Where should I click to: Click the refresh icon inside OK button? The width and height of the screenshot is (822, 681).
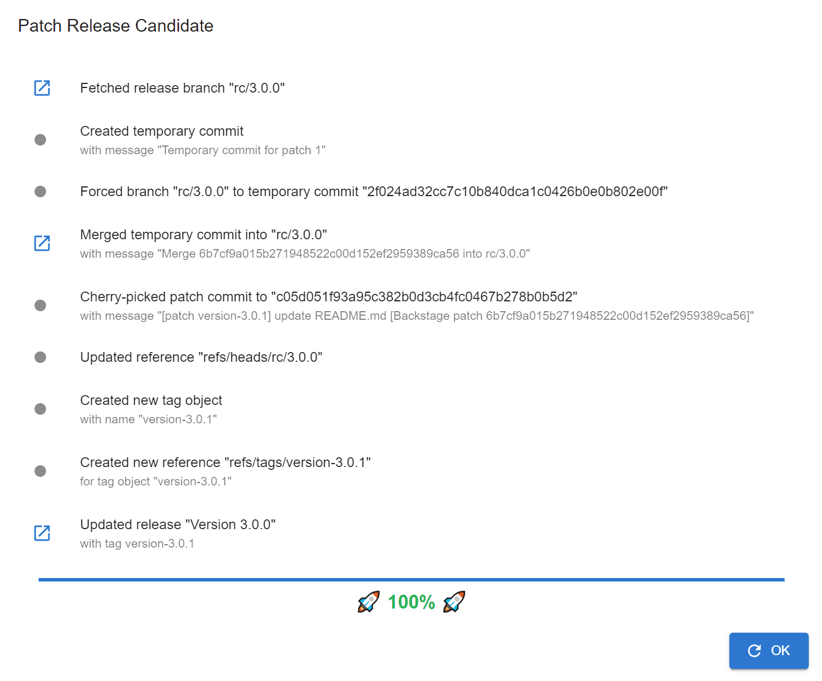pyautogui.click(x=754, y=651)
